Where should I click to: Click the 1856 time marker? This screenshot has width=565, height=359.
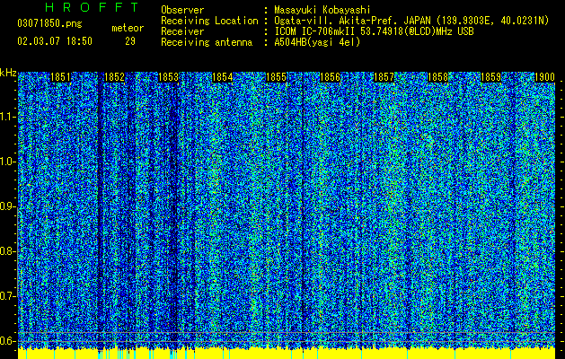[330, 77]
